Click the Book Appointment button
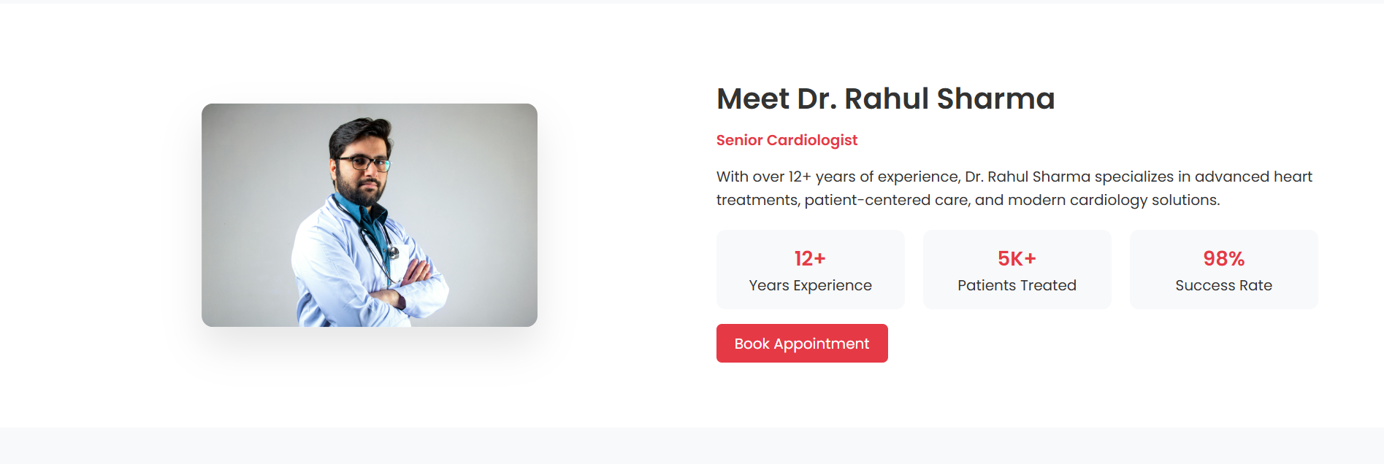The width and height of the screenshot is (1384, 464). [x=802, y=343]
